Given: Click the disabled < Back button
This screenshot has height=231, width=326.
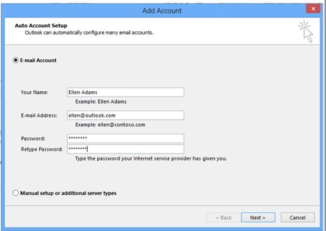Looking at the screenshot, I should (x=223, y=217).
